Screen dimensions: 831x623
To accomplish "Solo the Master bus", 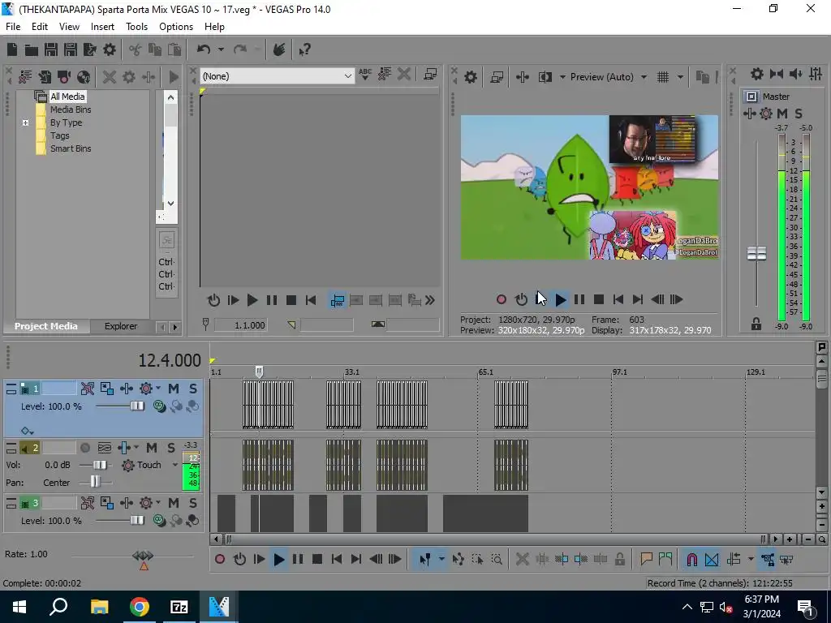I will coord(799,114).
